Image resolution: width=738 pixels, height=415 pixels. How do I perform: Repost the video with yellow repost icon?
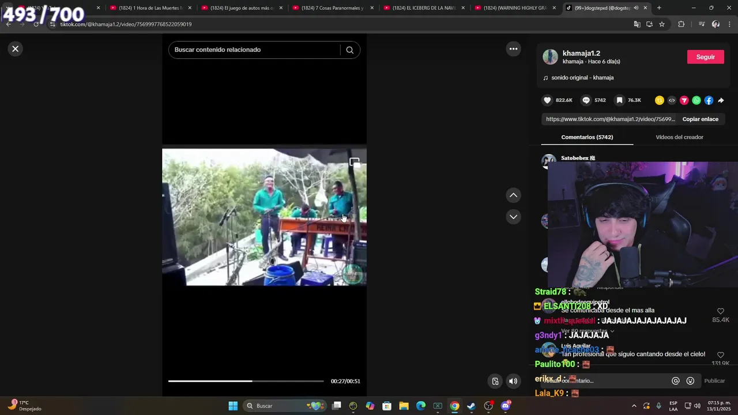660,100
